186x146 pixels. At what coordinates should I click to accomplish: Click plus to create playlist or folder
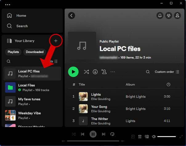click(56, 41)
